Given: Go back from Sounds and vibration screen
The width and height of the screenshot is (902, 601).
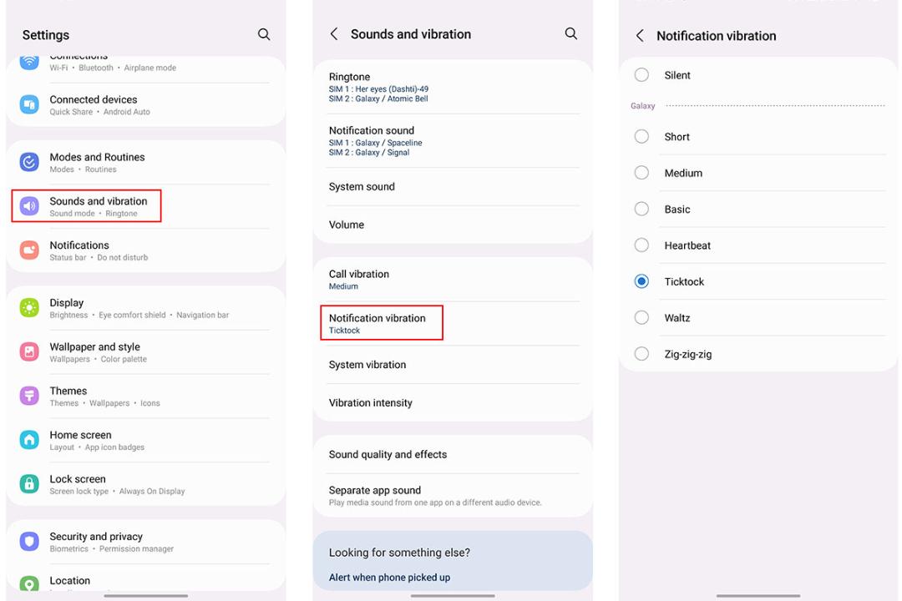Looking at the screenshot, I should [334, 34].
